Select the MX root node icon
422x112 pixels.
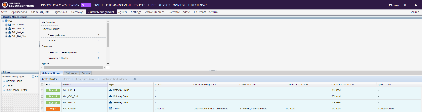point(6,21)
